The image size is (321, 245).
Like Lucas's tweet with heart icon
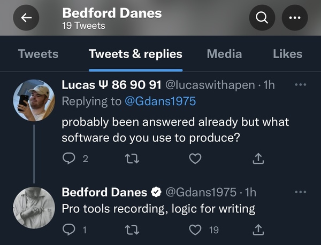coord(195,159)
